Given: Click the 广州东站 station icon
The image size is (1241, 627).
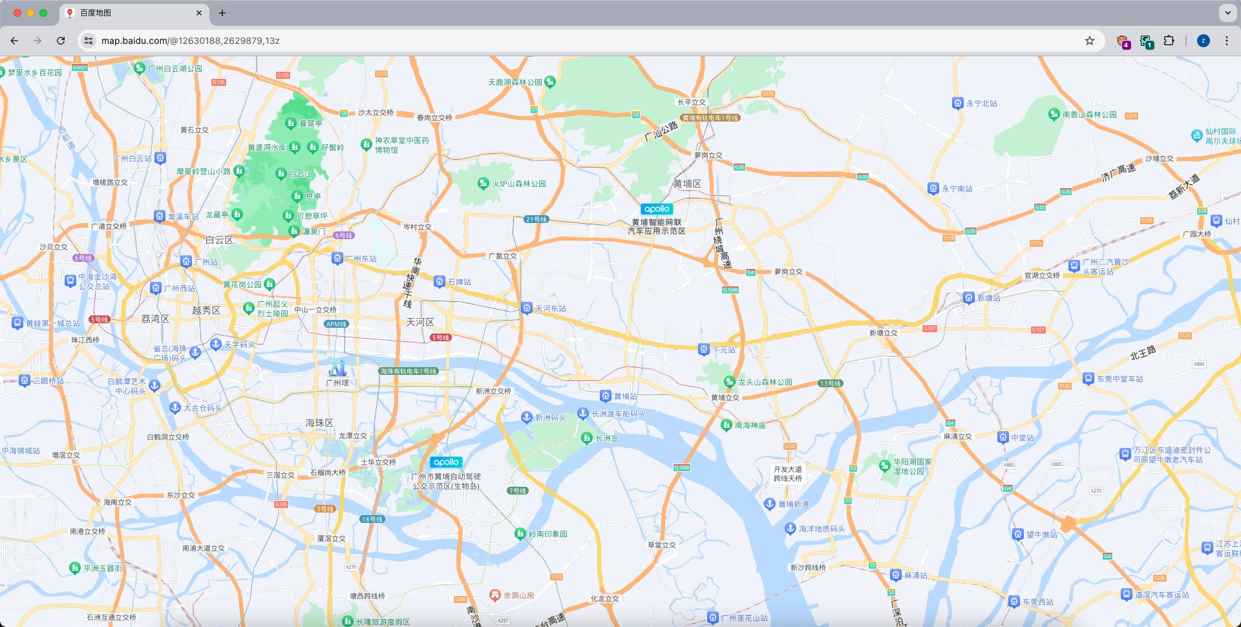Looking at the screenshot, I should pyautogui.click(x=337, y=259).
